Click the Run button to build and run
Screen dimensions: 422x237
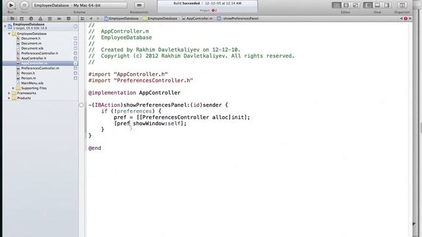pos(11,5)
